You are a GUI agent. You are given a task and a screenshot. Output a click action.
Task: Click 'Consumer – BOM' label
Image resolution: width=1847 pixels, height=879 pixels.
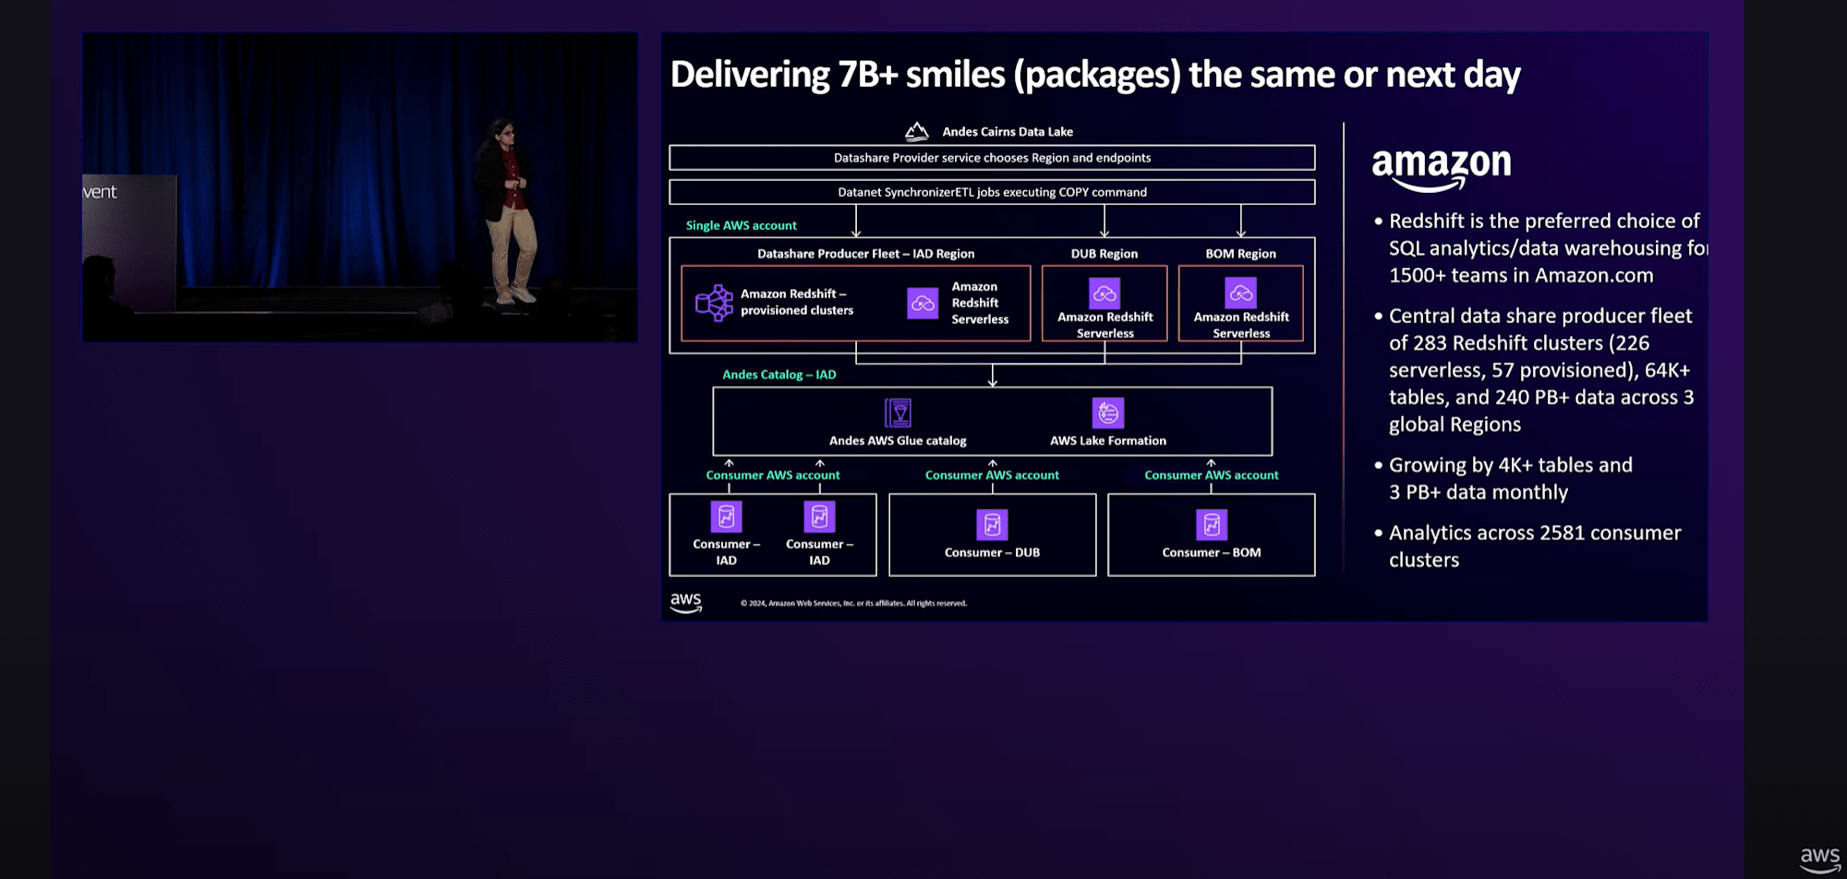pyautogui.click(x=1212, y=553)
